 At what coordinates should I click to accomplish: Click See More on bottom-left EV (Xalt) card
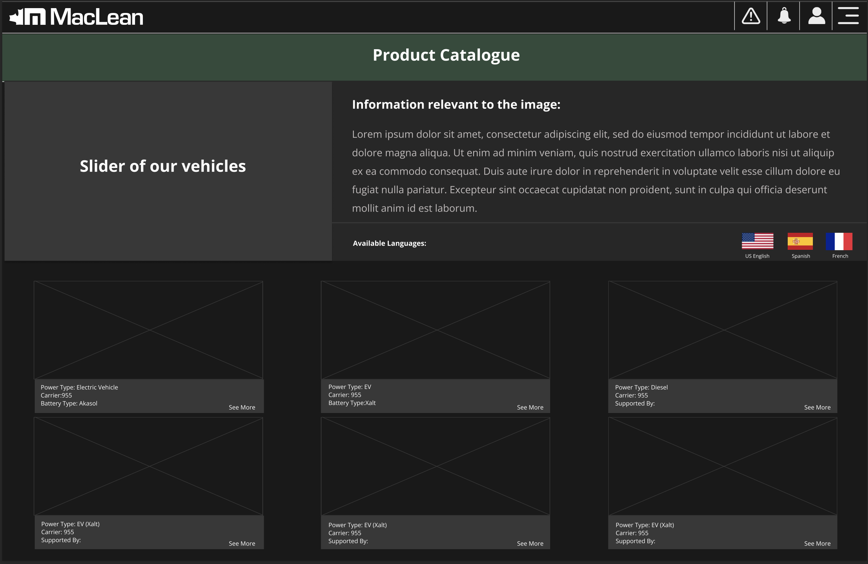(x=242, y=543)
